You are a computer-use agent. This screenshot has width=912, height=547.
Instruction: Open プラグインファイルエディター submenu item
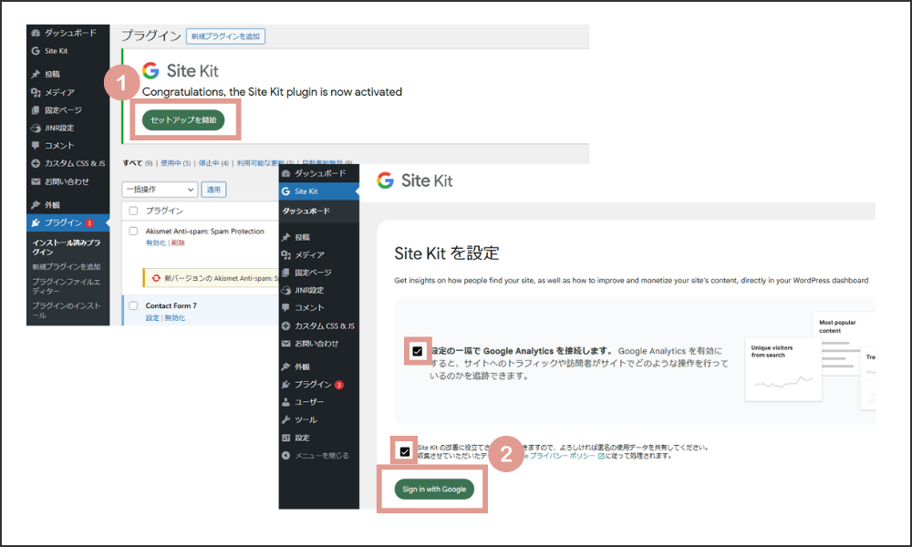pyautogui.click(x=67, y=286)
